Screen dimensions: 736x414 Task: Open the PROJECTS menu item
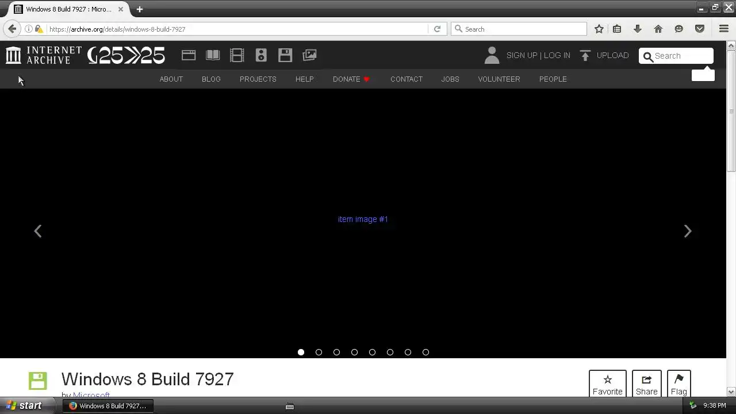258,79
